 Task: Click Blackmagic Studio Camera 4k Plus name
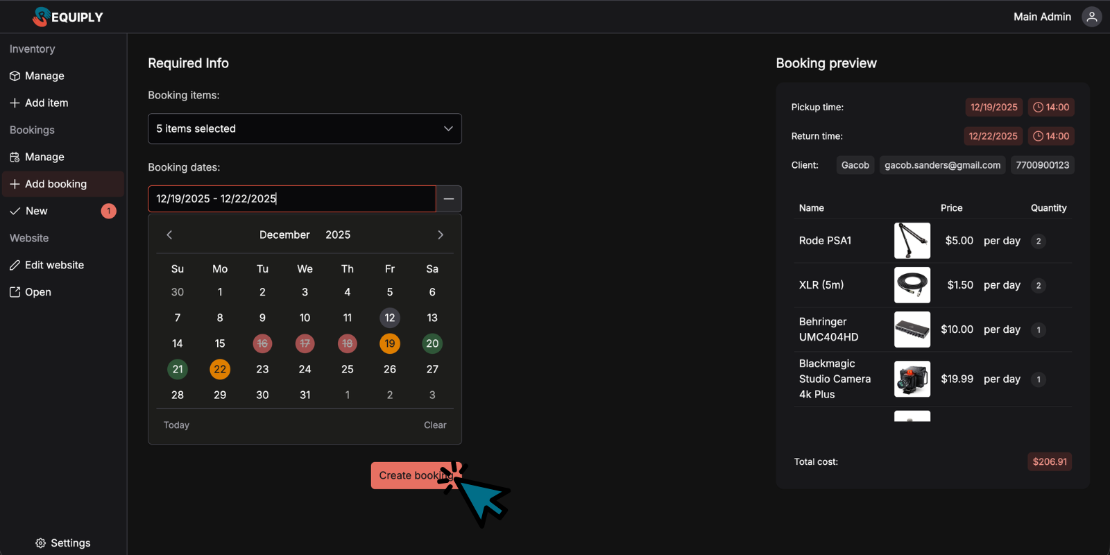[x=835, y=379]
